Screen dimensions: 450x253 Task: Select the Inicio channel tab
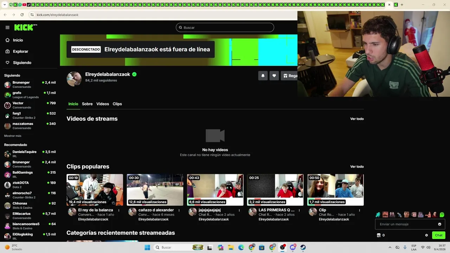[x=73, y=104]
